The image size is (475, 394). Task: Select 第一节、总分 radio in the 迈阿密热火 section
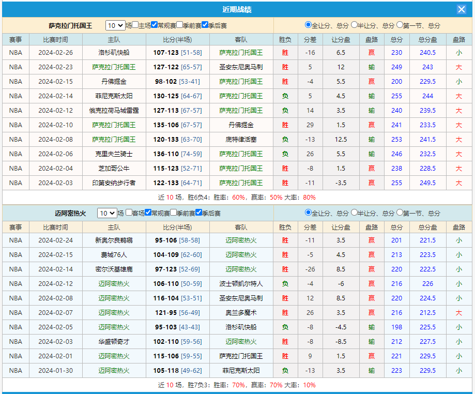[x=400, y=213]
